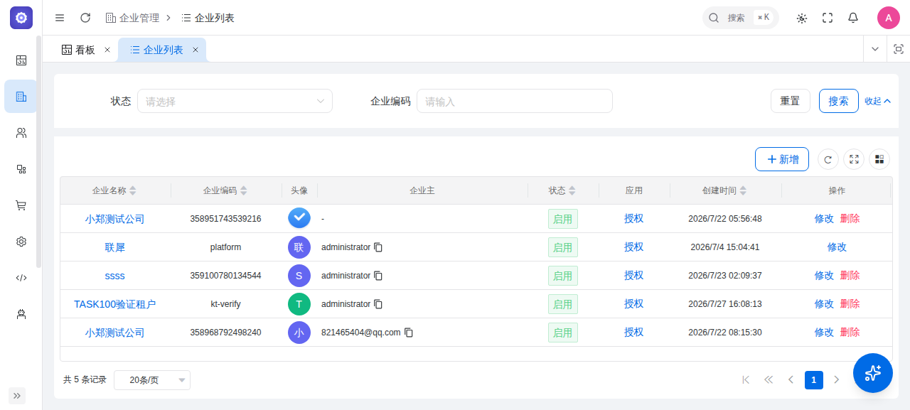Toggle the light/dark theme icon
The height and width of the screenshot is (410, 910).
[x=802, y=18]
